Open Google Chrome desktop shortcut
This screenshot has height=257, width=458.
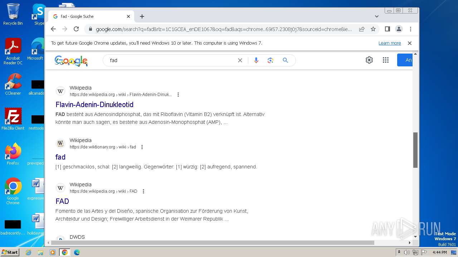pyautogui.click(x=13, y=191)
